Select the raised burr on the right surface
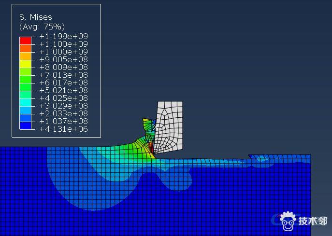 pyautogui.click(x=260, y=158)
